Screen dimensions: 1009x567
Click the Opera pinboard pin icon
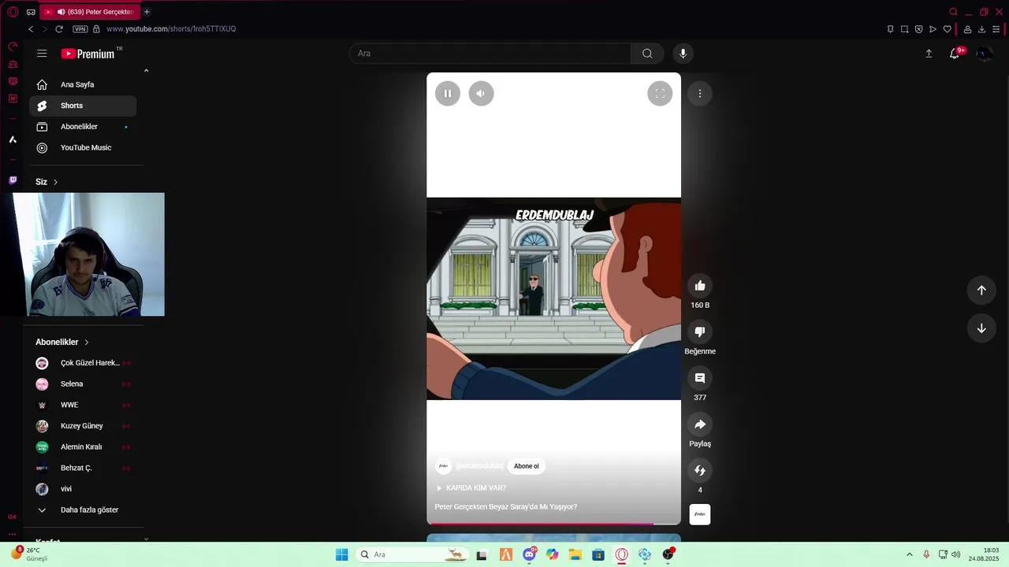[890, 29]
